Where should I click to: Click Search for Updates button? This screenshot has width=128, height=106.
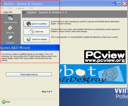(x=37, y=39)
